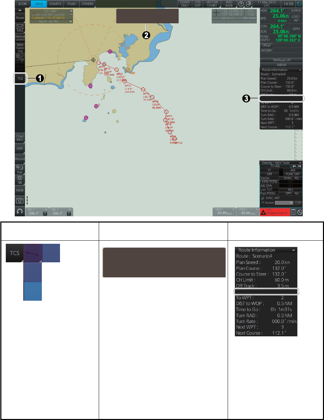324x420 pixels.
Task: Zoom in with chart scale plus
Action: pos(71,11)
